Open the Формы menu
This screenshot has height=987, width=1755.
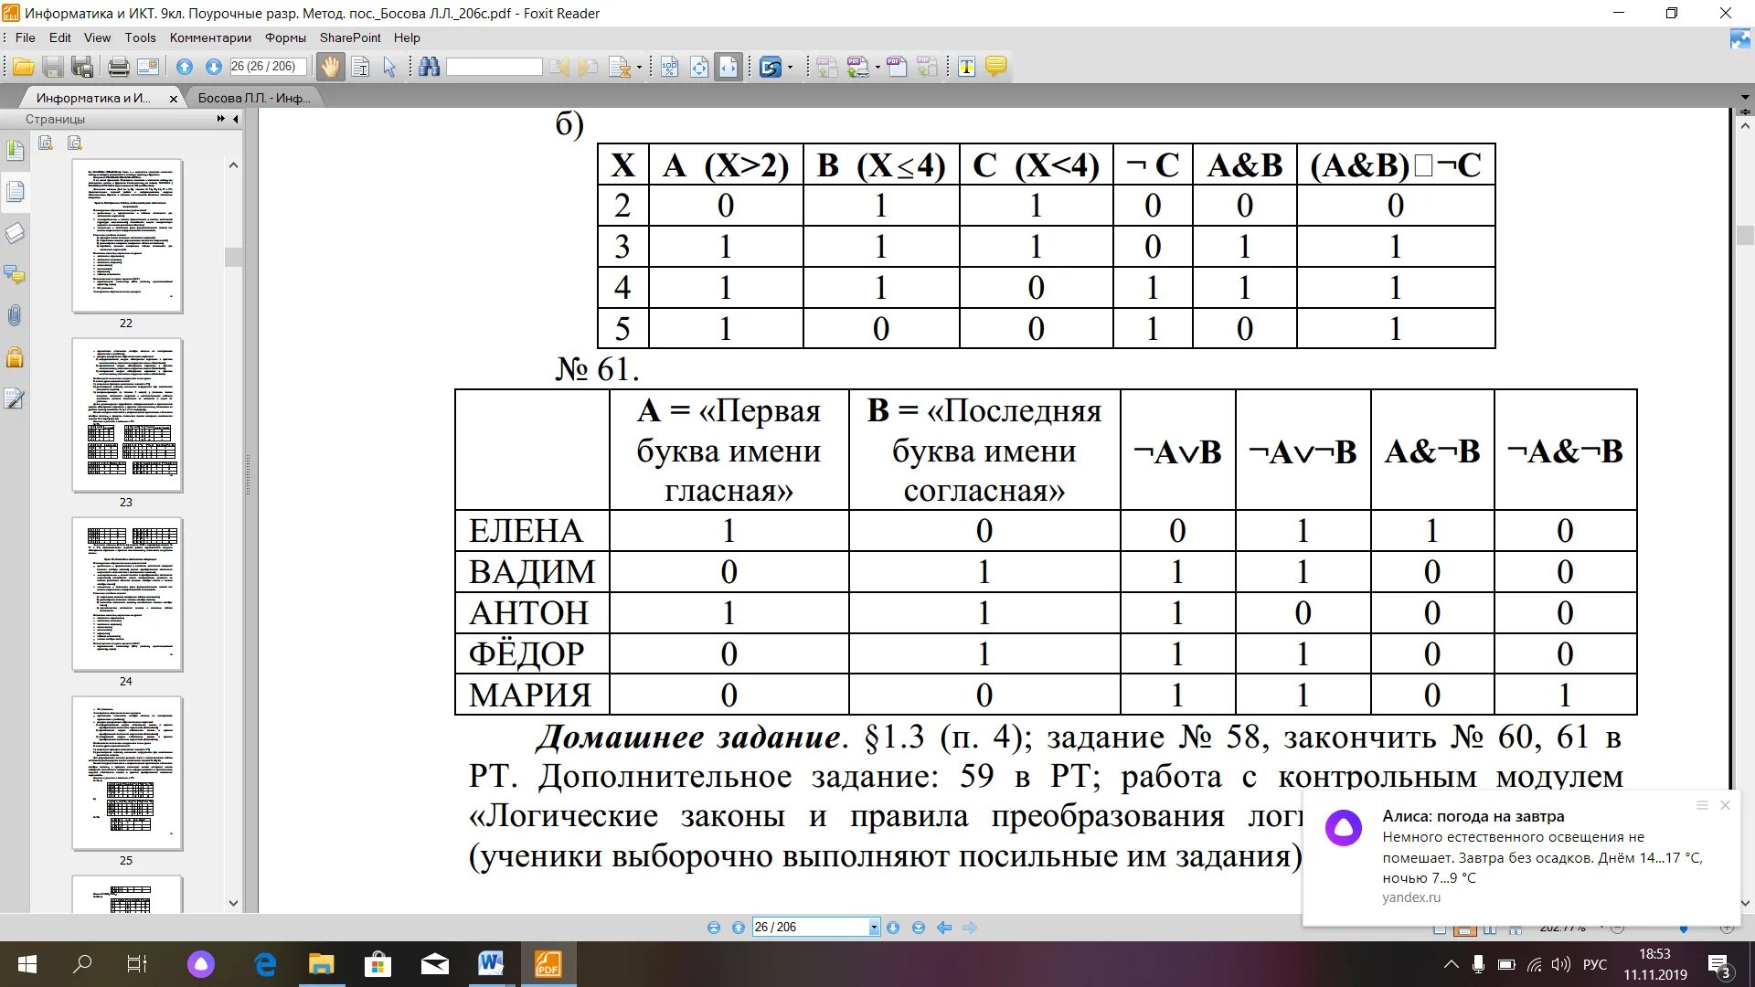click(x=285, y=37)
